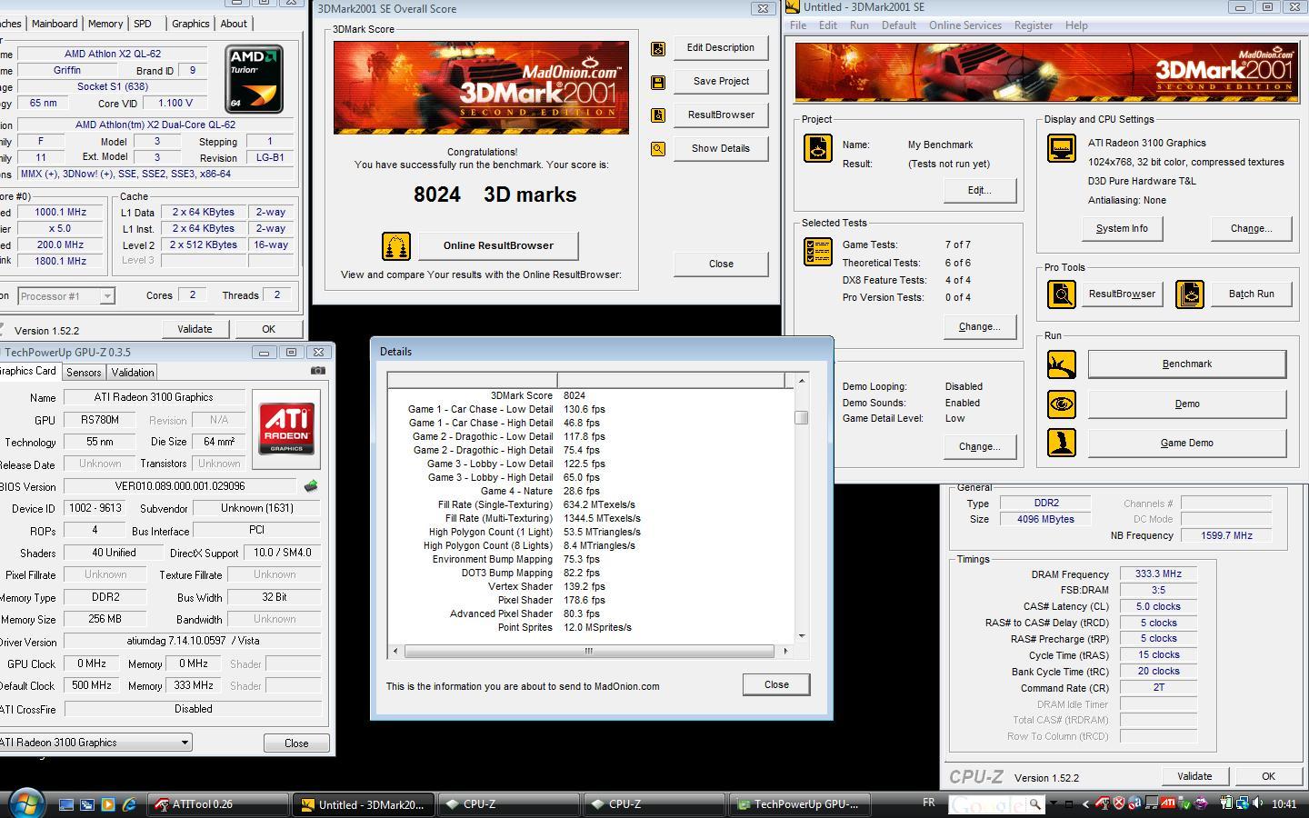Click the System Info button
The image size is (1309, 818).
[1122, 229]
